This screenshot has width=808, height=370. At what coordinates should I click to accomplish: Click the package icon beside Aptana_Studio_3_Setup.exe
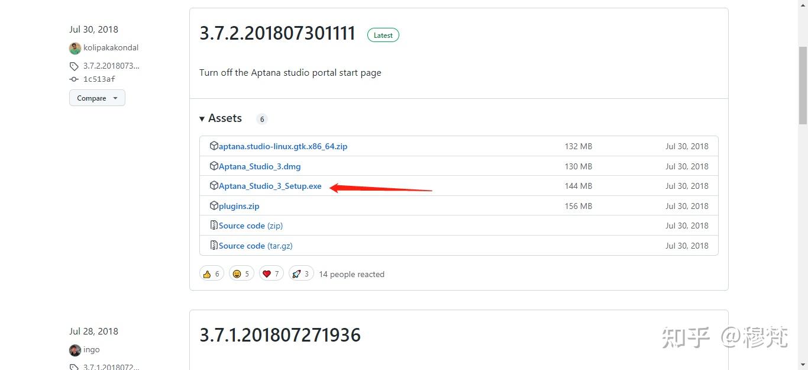click(214, 186)
